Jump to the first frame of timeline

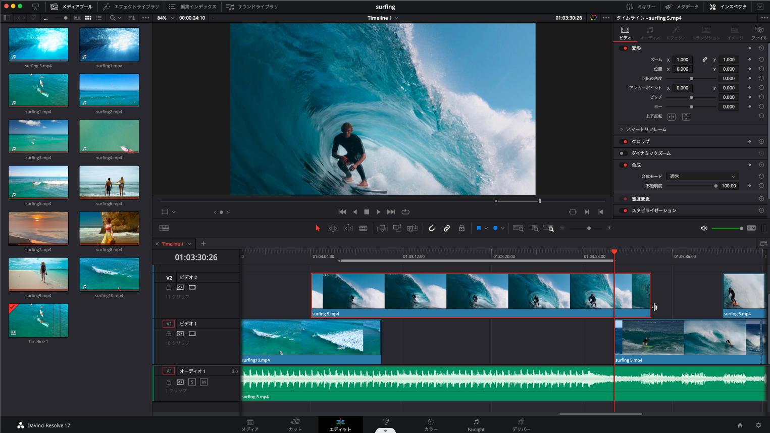click(342, 212)
